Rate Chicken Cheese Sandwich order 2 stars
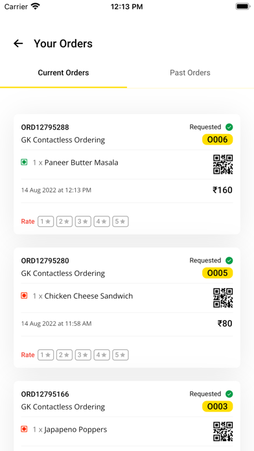 [64, 355]
